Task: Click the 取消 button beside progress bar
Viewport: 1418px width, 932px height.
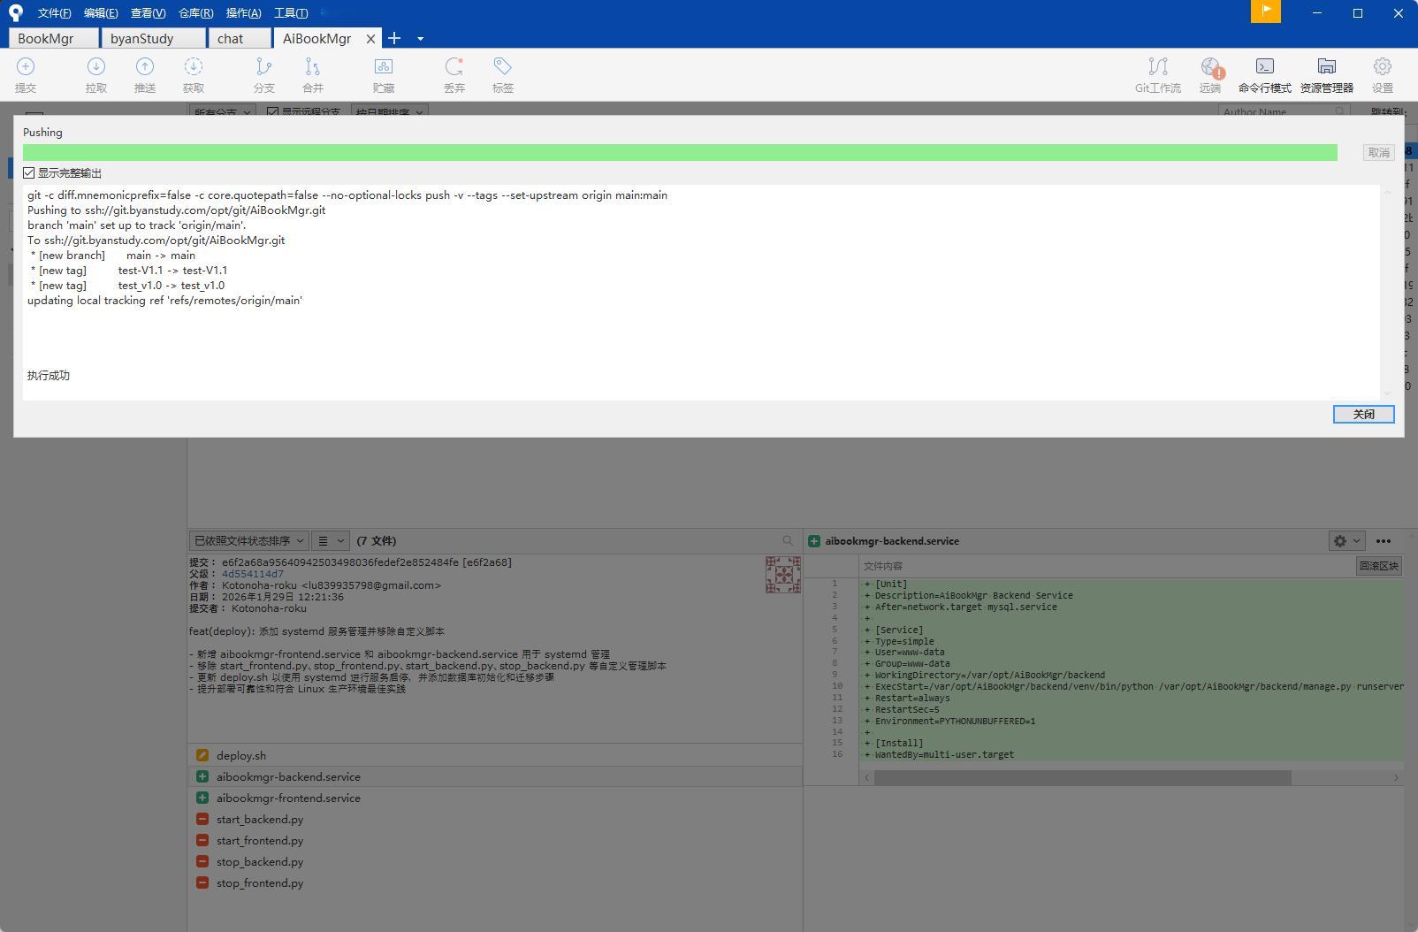Action: [x=1378, y=152]
